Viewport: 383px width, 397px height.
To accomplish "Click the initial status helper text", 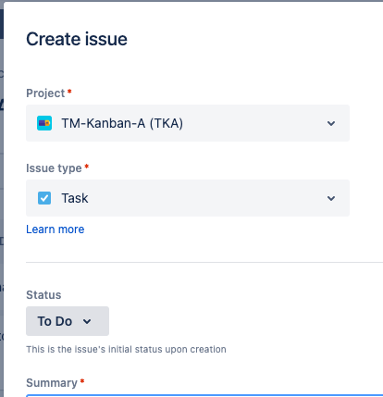I will (x=126, y=349).
